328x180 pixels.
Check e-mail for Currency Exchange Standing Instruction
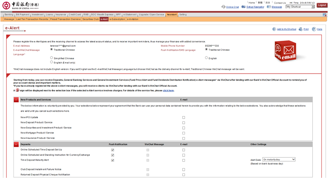click(x=184, y=155)
